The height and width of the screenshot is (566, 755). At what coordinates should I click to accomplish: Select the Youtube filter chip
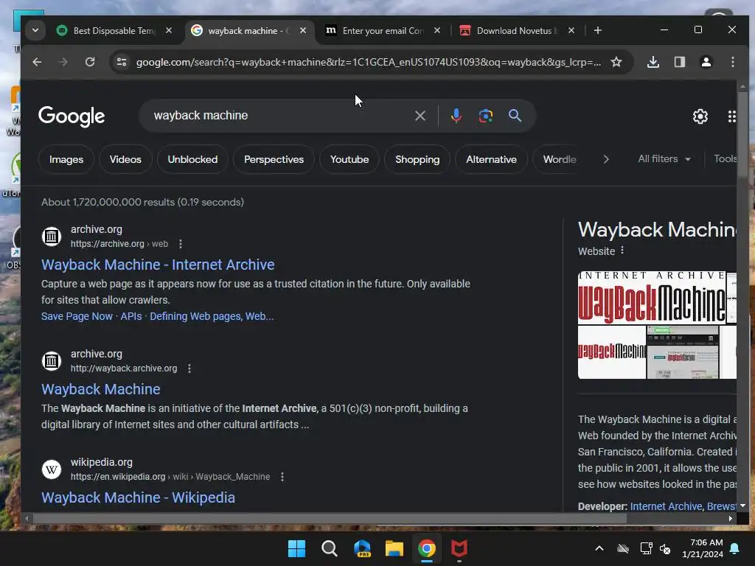pyautogui.click(x=349, y=159)
